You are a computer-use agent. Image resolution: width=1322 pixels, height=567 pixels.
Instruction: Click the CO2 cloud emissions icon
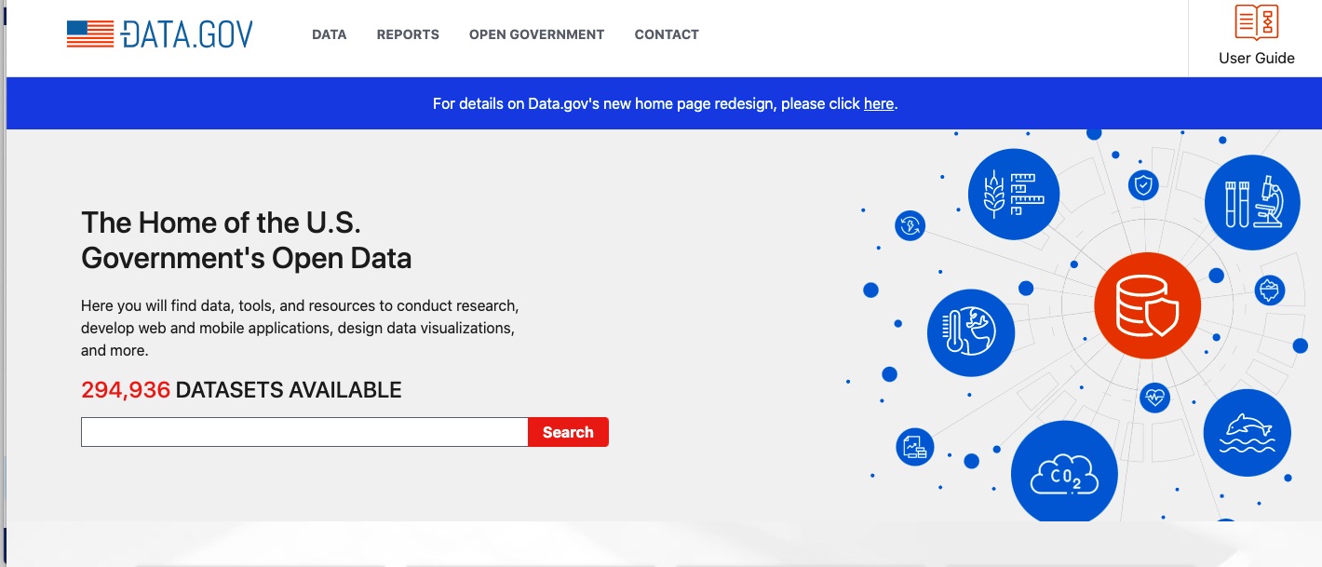click(1064, 474)
